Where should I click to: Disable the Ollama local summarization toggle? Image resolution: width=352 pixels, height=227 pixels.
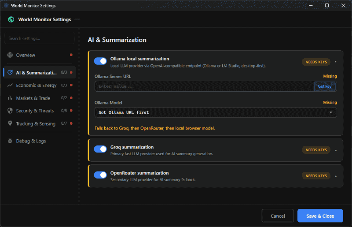pos(100,61)
